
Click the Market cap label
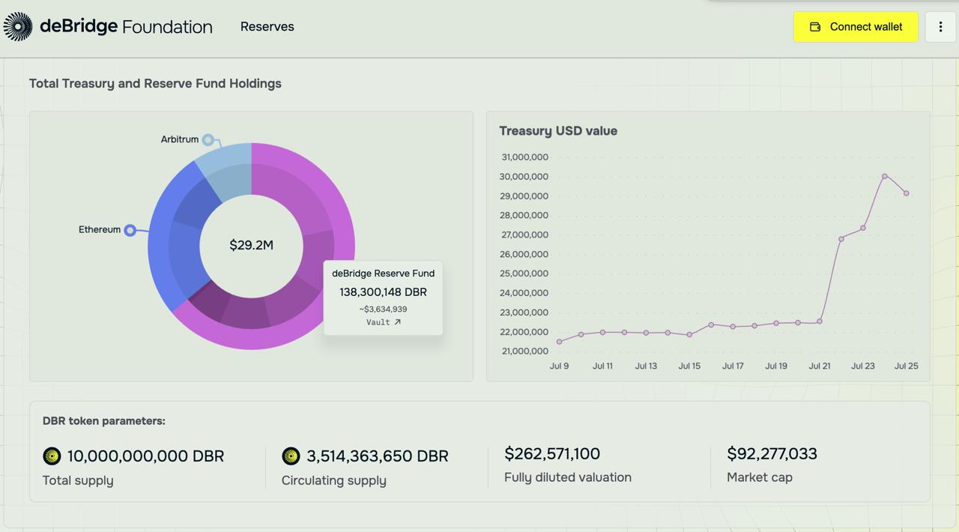(760, 477)
